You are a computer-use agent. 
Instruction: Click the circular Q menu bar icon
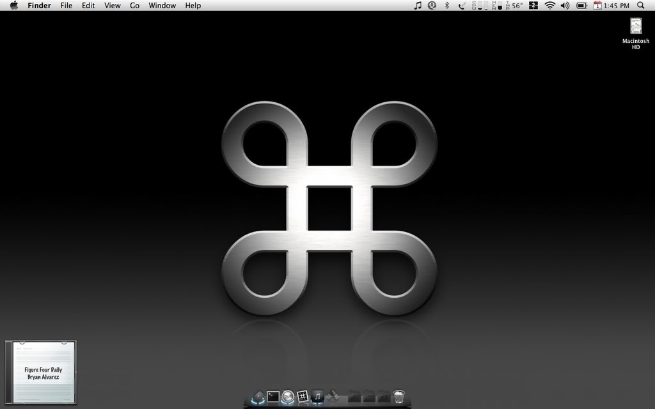coord(432,5)
